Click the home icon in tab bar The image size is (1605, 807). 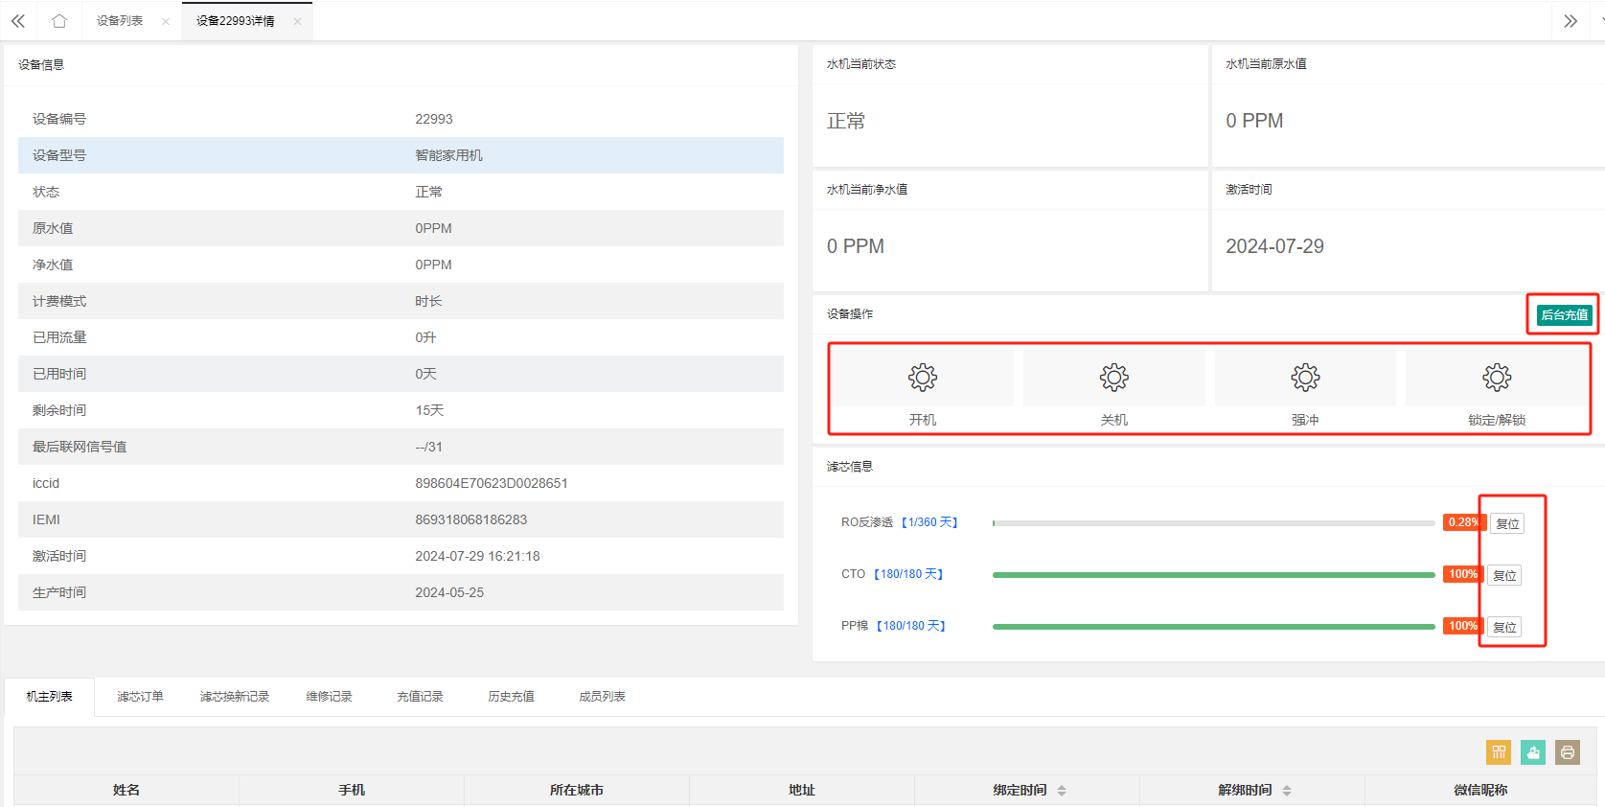(x=59, y=21)
